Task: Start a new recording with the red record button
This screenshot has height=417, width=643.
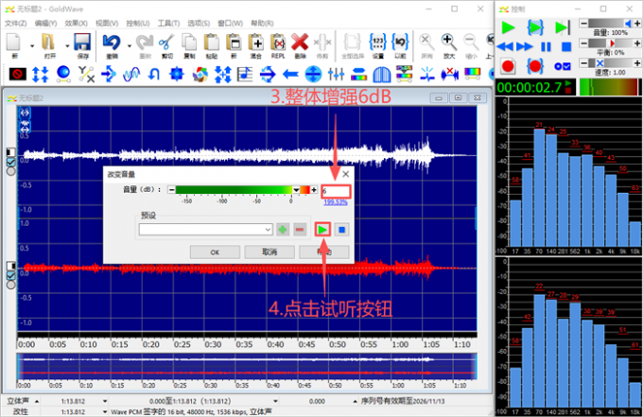Action: tap(508, 66)
